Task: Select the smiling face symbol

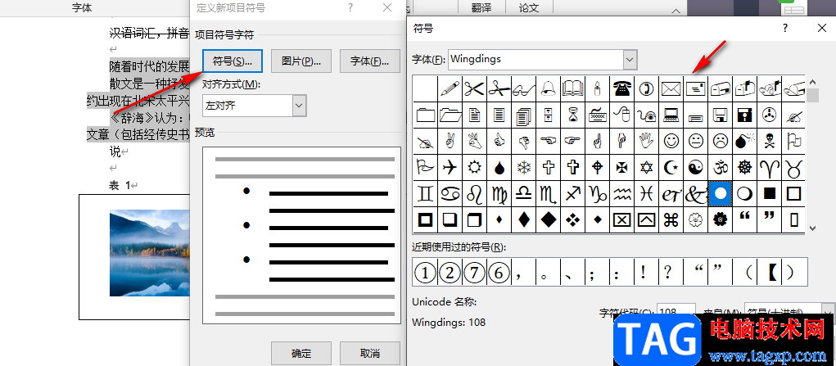Action: pyautogui.click(x=671, y=141)
